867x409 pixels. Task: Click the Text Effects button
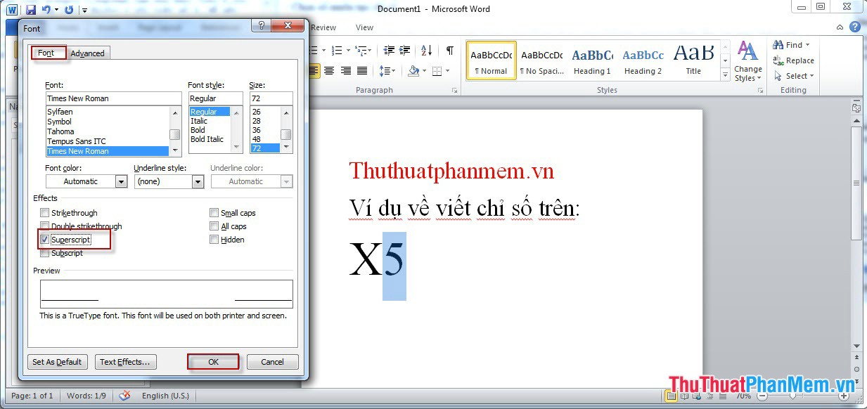pos(125,361)
